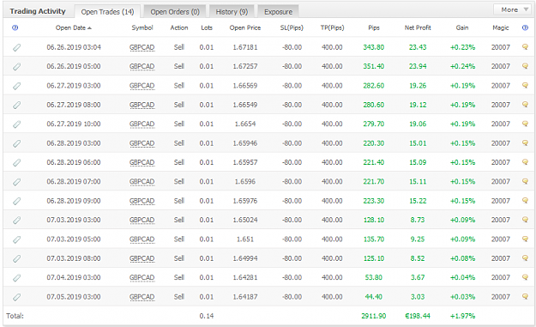Click paperclip icon for 07.03.2019 08:00 trade

click(x=16, y=258)
